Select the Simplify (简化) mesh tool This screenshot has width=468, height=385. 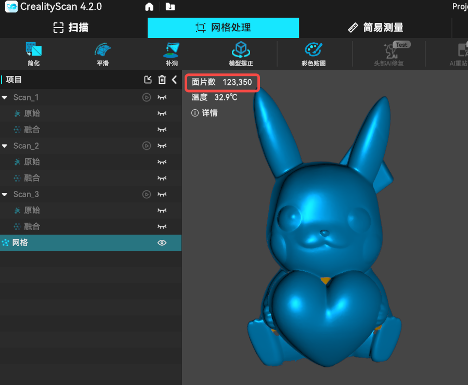coord(34,54)
